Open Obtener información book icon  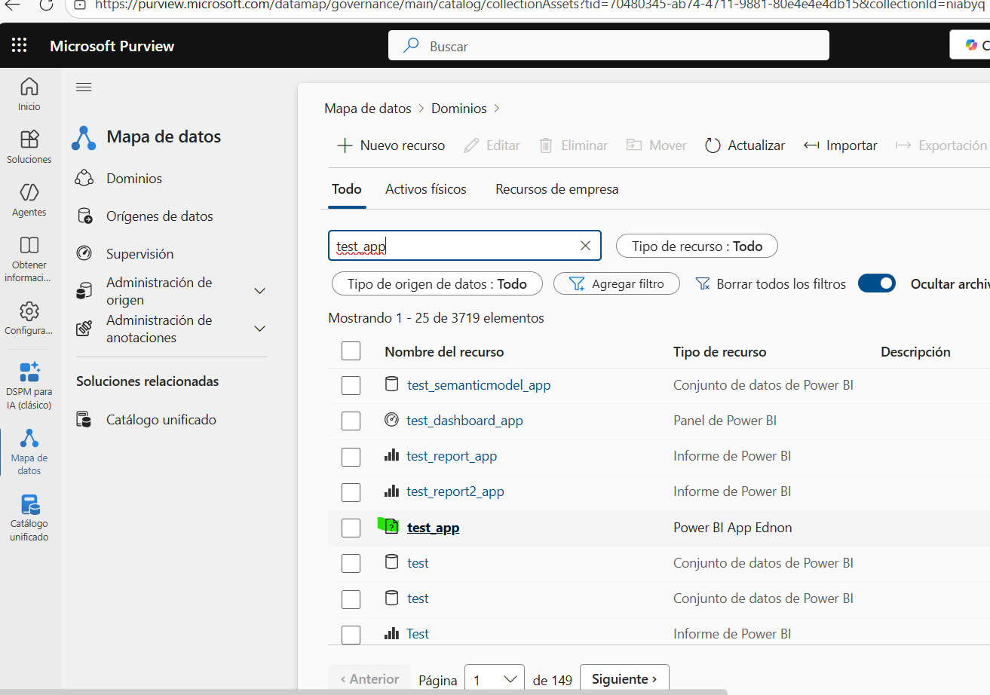(x=29, y=245)
